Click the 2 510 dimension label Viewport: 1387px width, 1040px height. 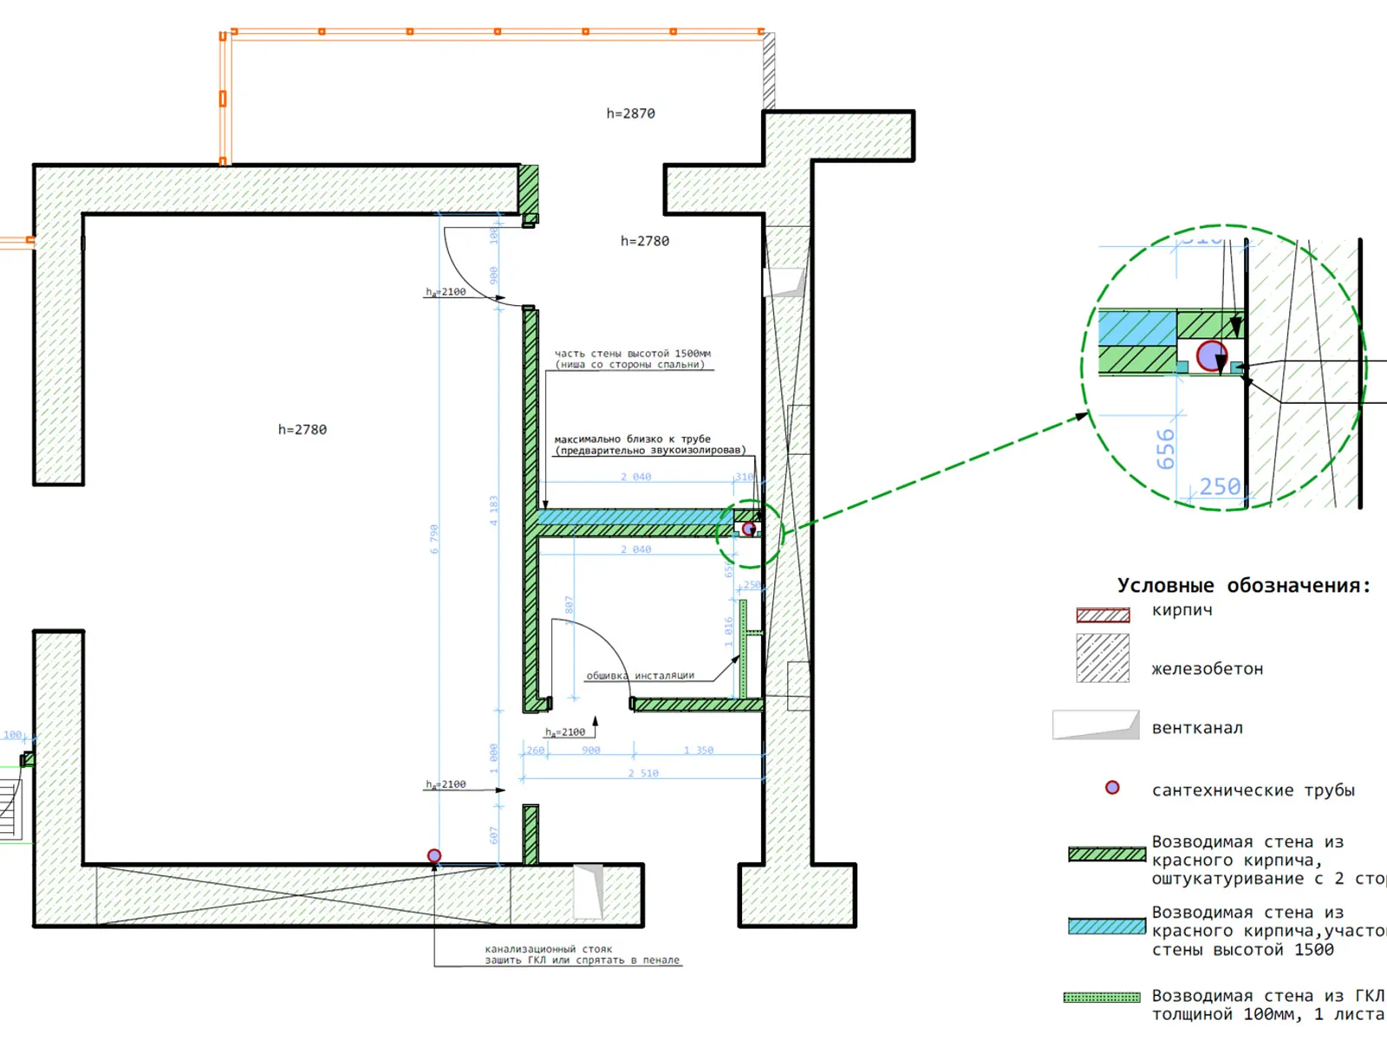click(643, 773)
